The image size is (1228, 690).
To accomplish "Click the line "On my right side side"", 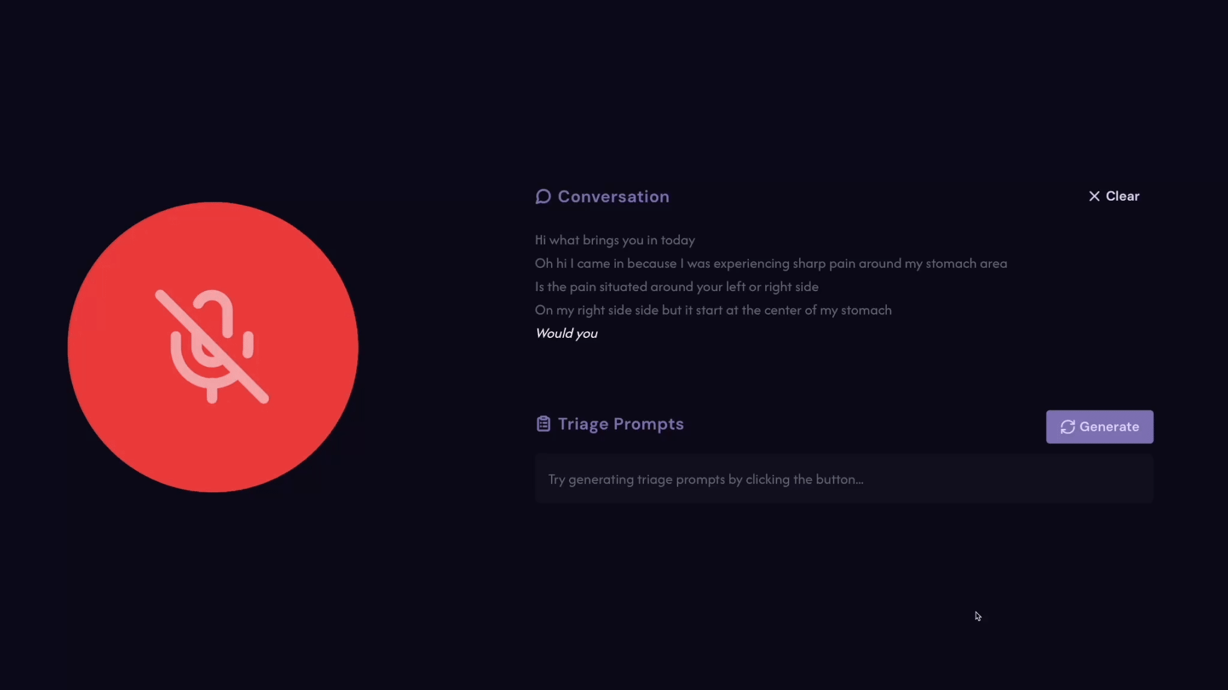I will [713, 310].
